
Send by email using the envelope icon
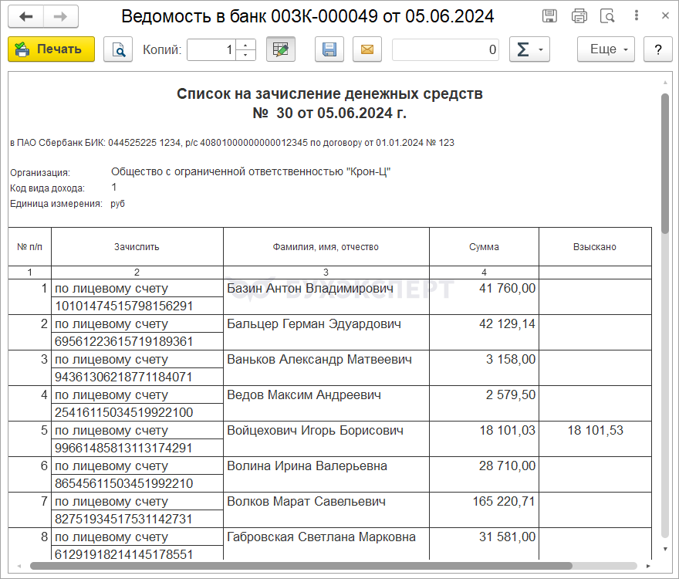point(367,49)
